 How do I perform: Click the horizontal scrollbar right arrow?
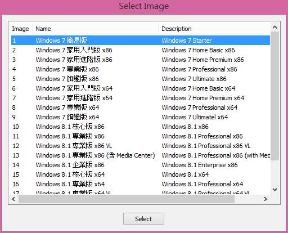(x=265, y=199)
